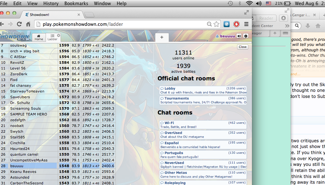The width and height of the screenshot is (325, 185).
Task: Close the Ladder tab
Action: 58,35
